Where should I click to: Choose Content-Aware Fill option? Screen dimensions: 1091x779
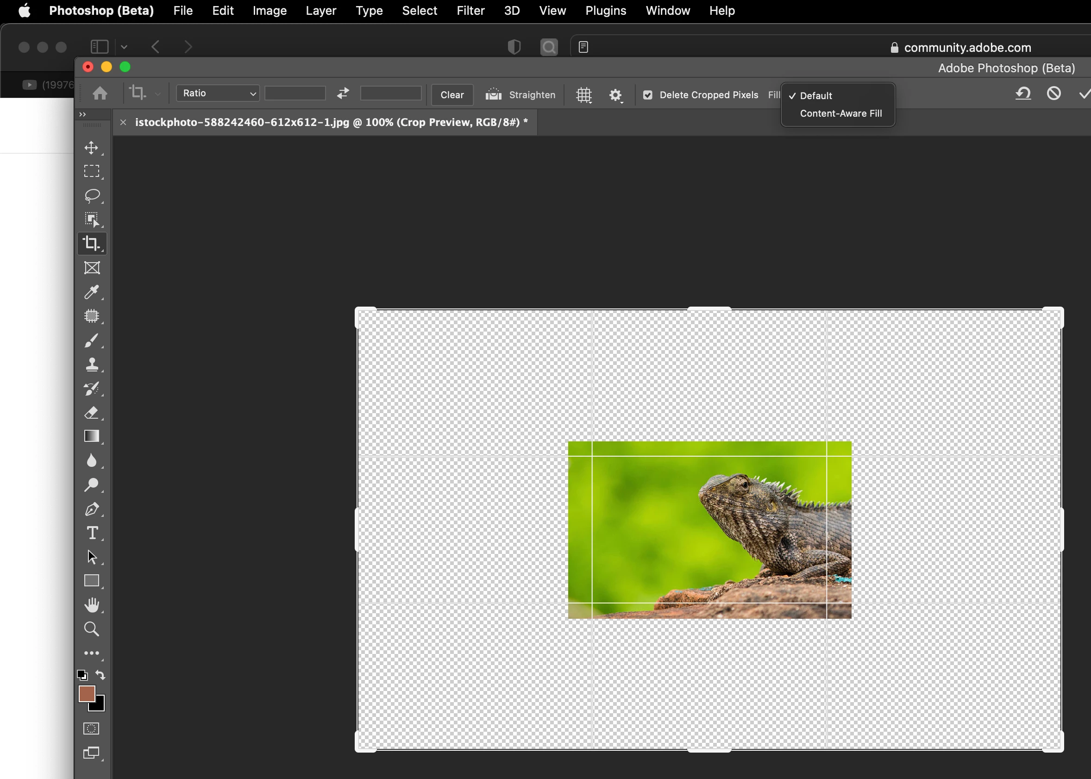pyautogui.click(x=840, y=113)
